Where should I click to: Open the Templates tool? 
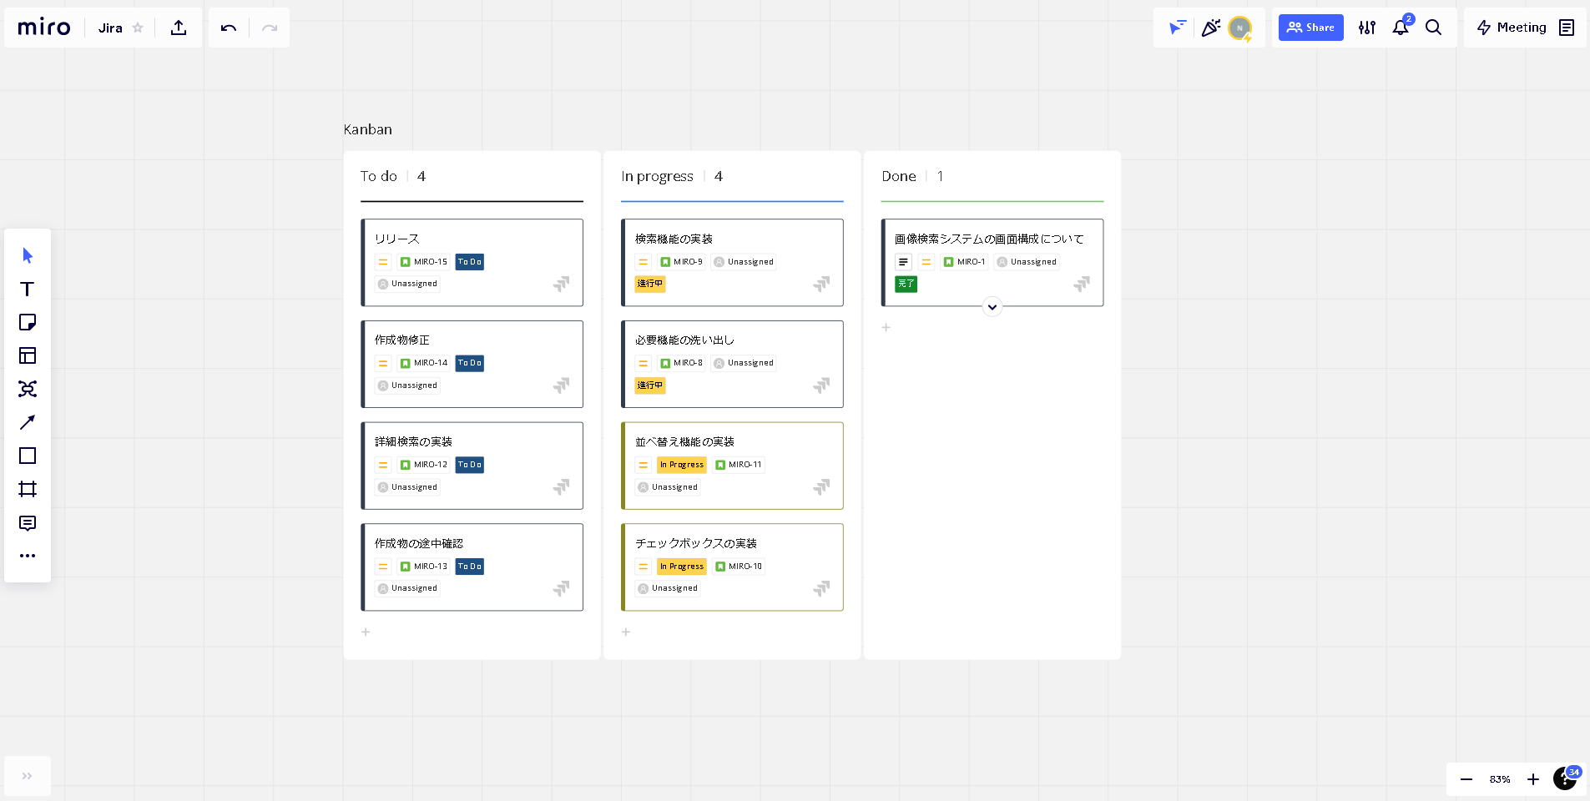point(28,355)
